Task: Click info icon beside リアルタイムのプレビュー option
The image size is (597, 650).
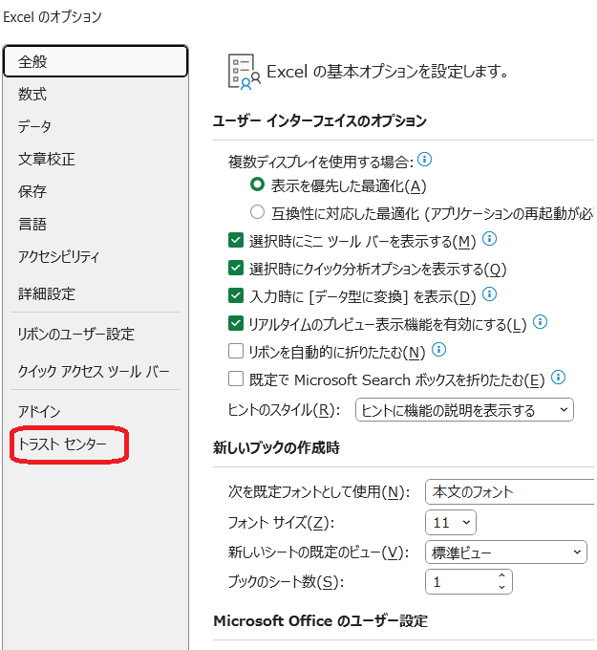Action: pos(540,322)
